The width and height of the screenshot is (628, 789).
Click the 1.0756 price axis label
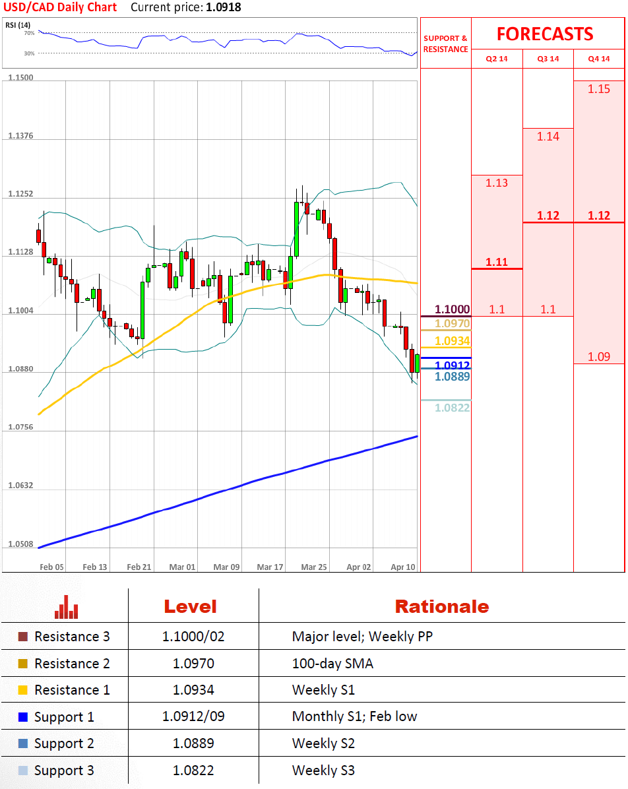point(20,427)
